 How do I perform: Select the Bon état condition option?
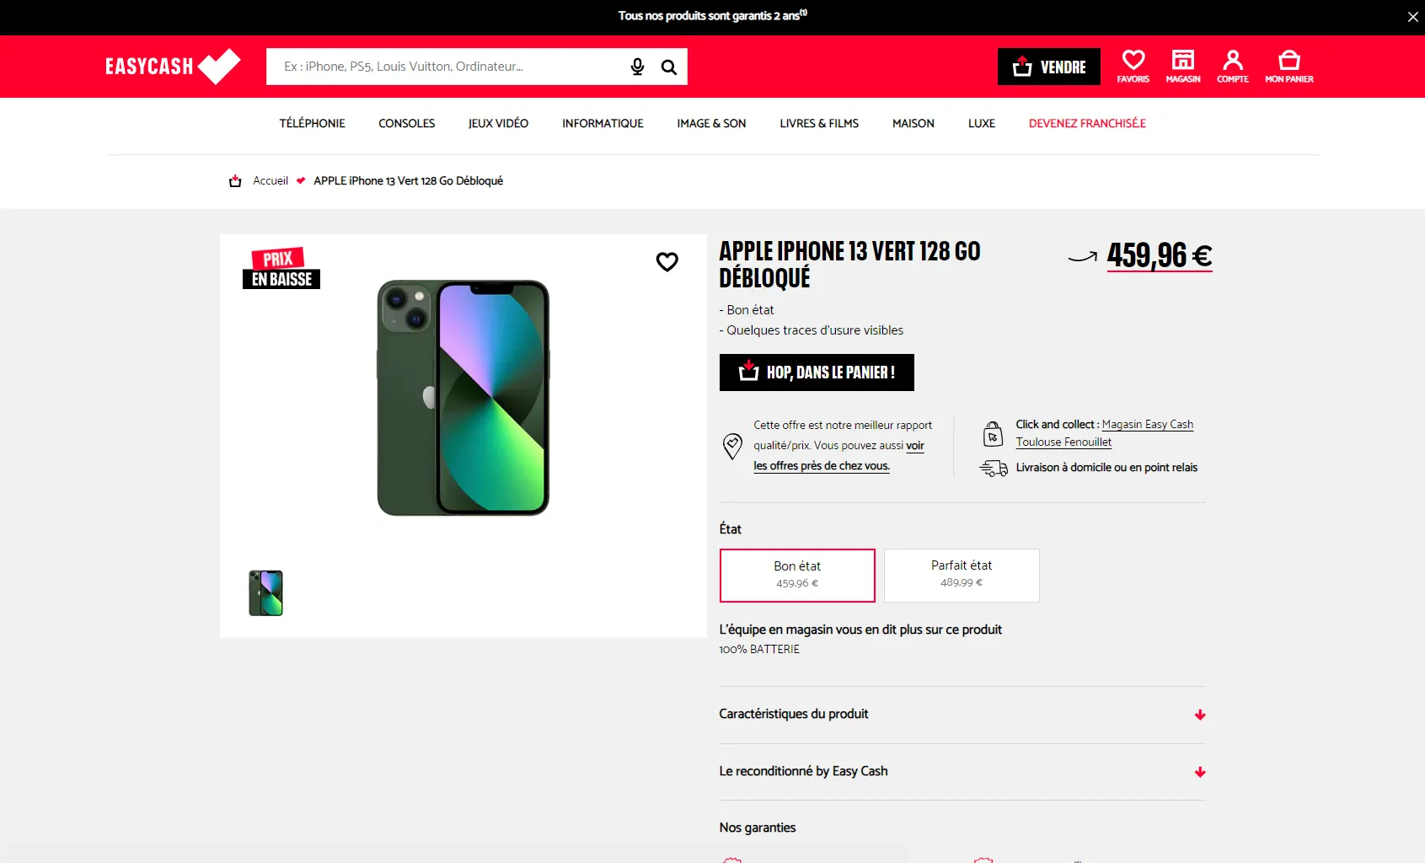click(796, 575)
